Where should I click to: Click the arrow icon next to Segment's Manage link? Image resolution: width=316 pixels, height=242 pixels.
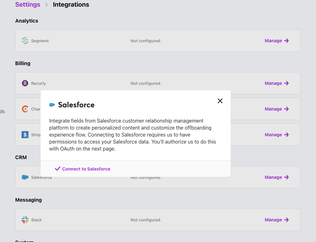pos(287,41)
